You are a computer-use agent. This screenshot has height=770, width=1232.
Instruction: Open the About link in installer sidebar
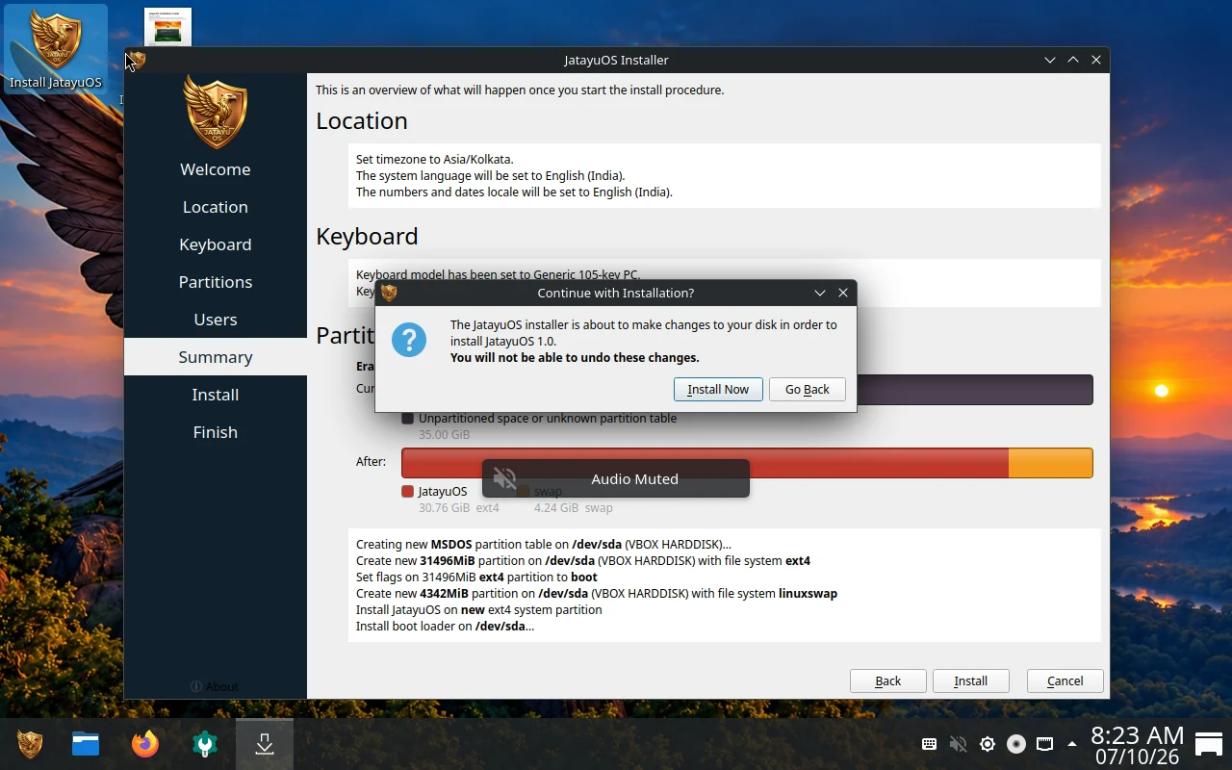215,686
